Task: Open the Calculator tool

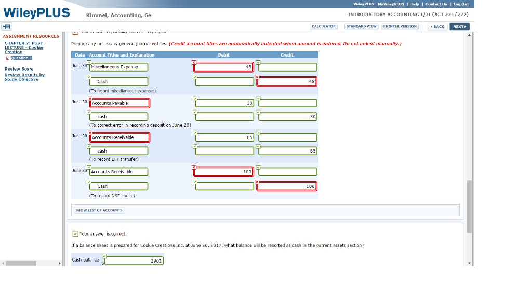Action: pyautogui.click(x=323, y=26)
